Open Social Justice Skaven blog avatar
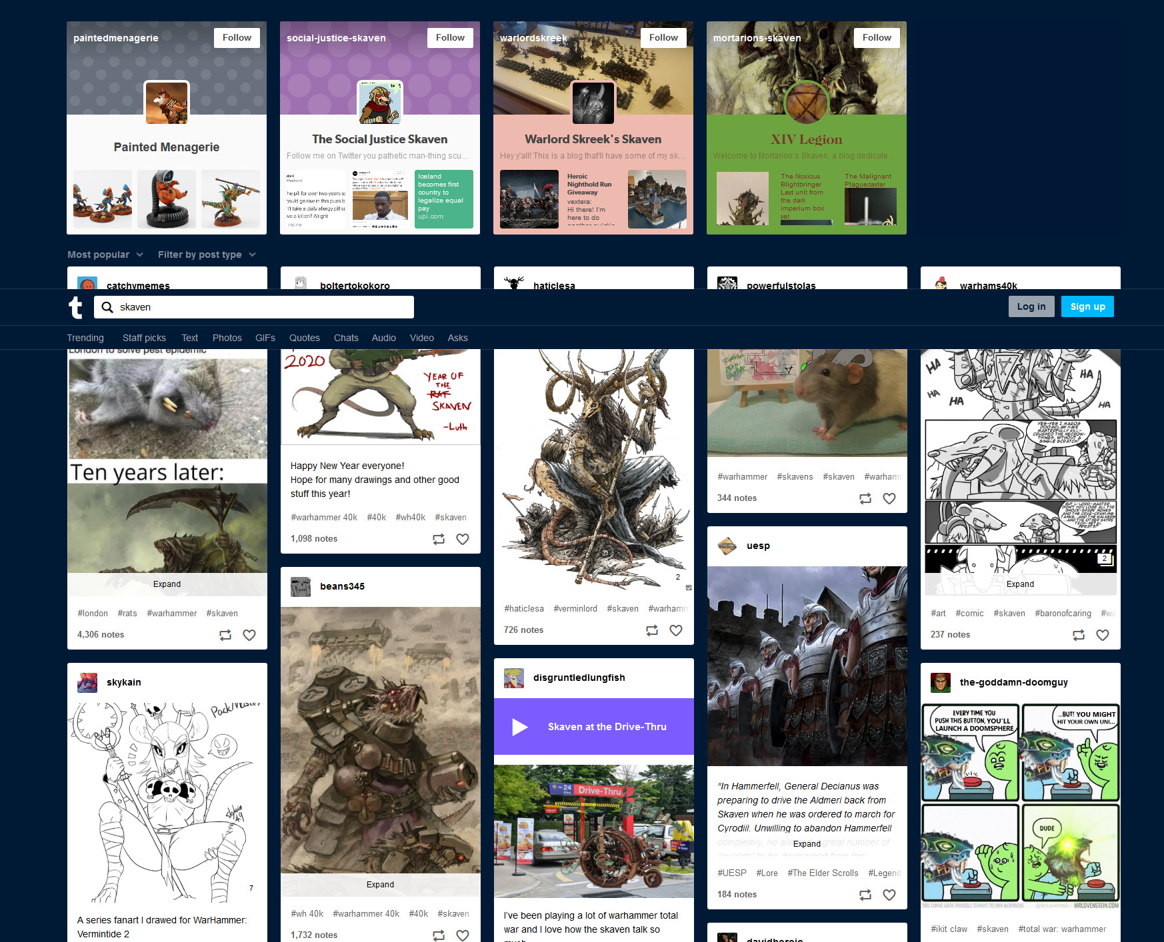This screenshot has height=942, width=1164. (380, 103)
